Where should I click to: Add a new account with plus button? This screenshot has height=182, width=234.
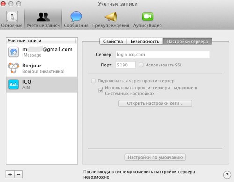point(10,174)
